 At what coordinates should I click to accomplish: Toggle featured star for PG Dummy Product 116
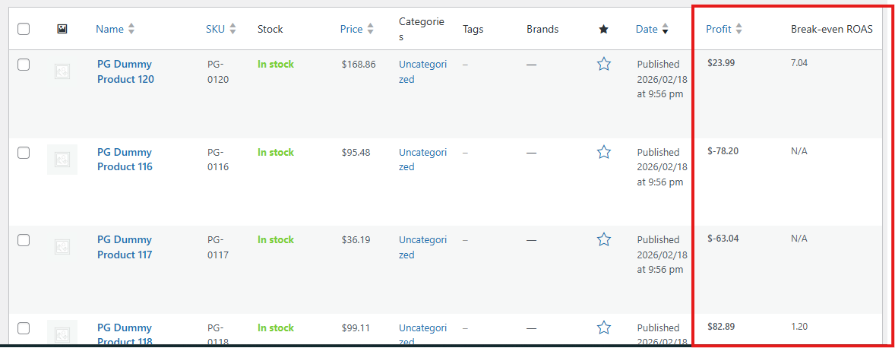point(604,152)
